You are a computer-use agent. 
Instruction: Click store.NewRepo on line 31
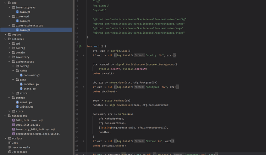click(x=115, y=101)
